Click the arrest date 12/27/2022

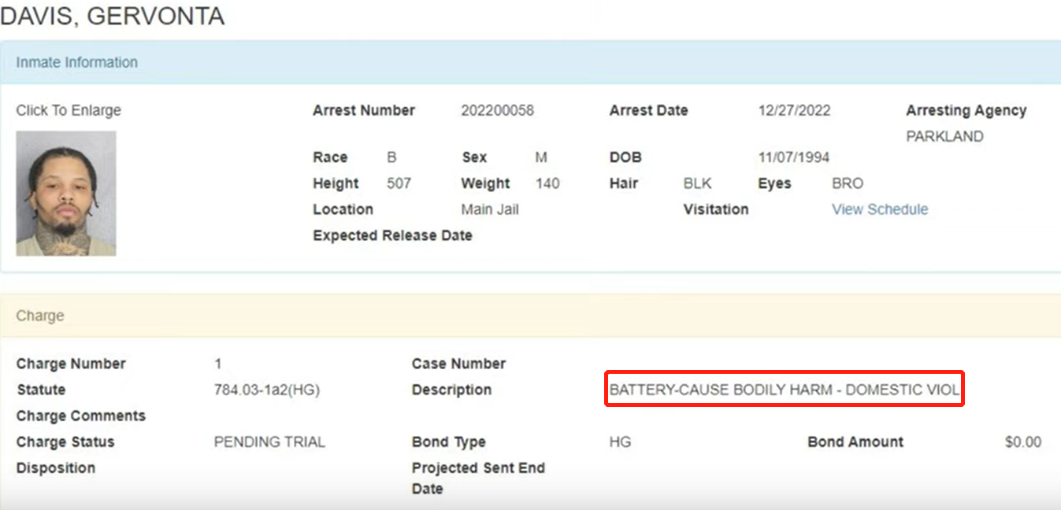(794, 111)
